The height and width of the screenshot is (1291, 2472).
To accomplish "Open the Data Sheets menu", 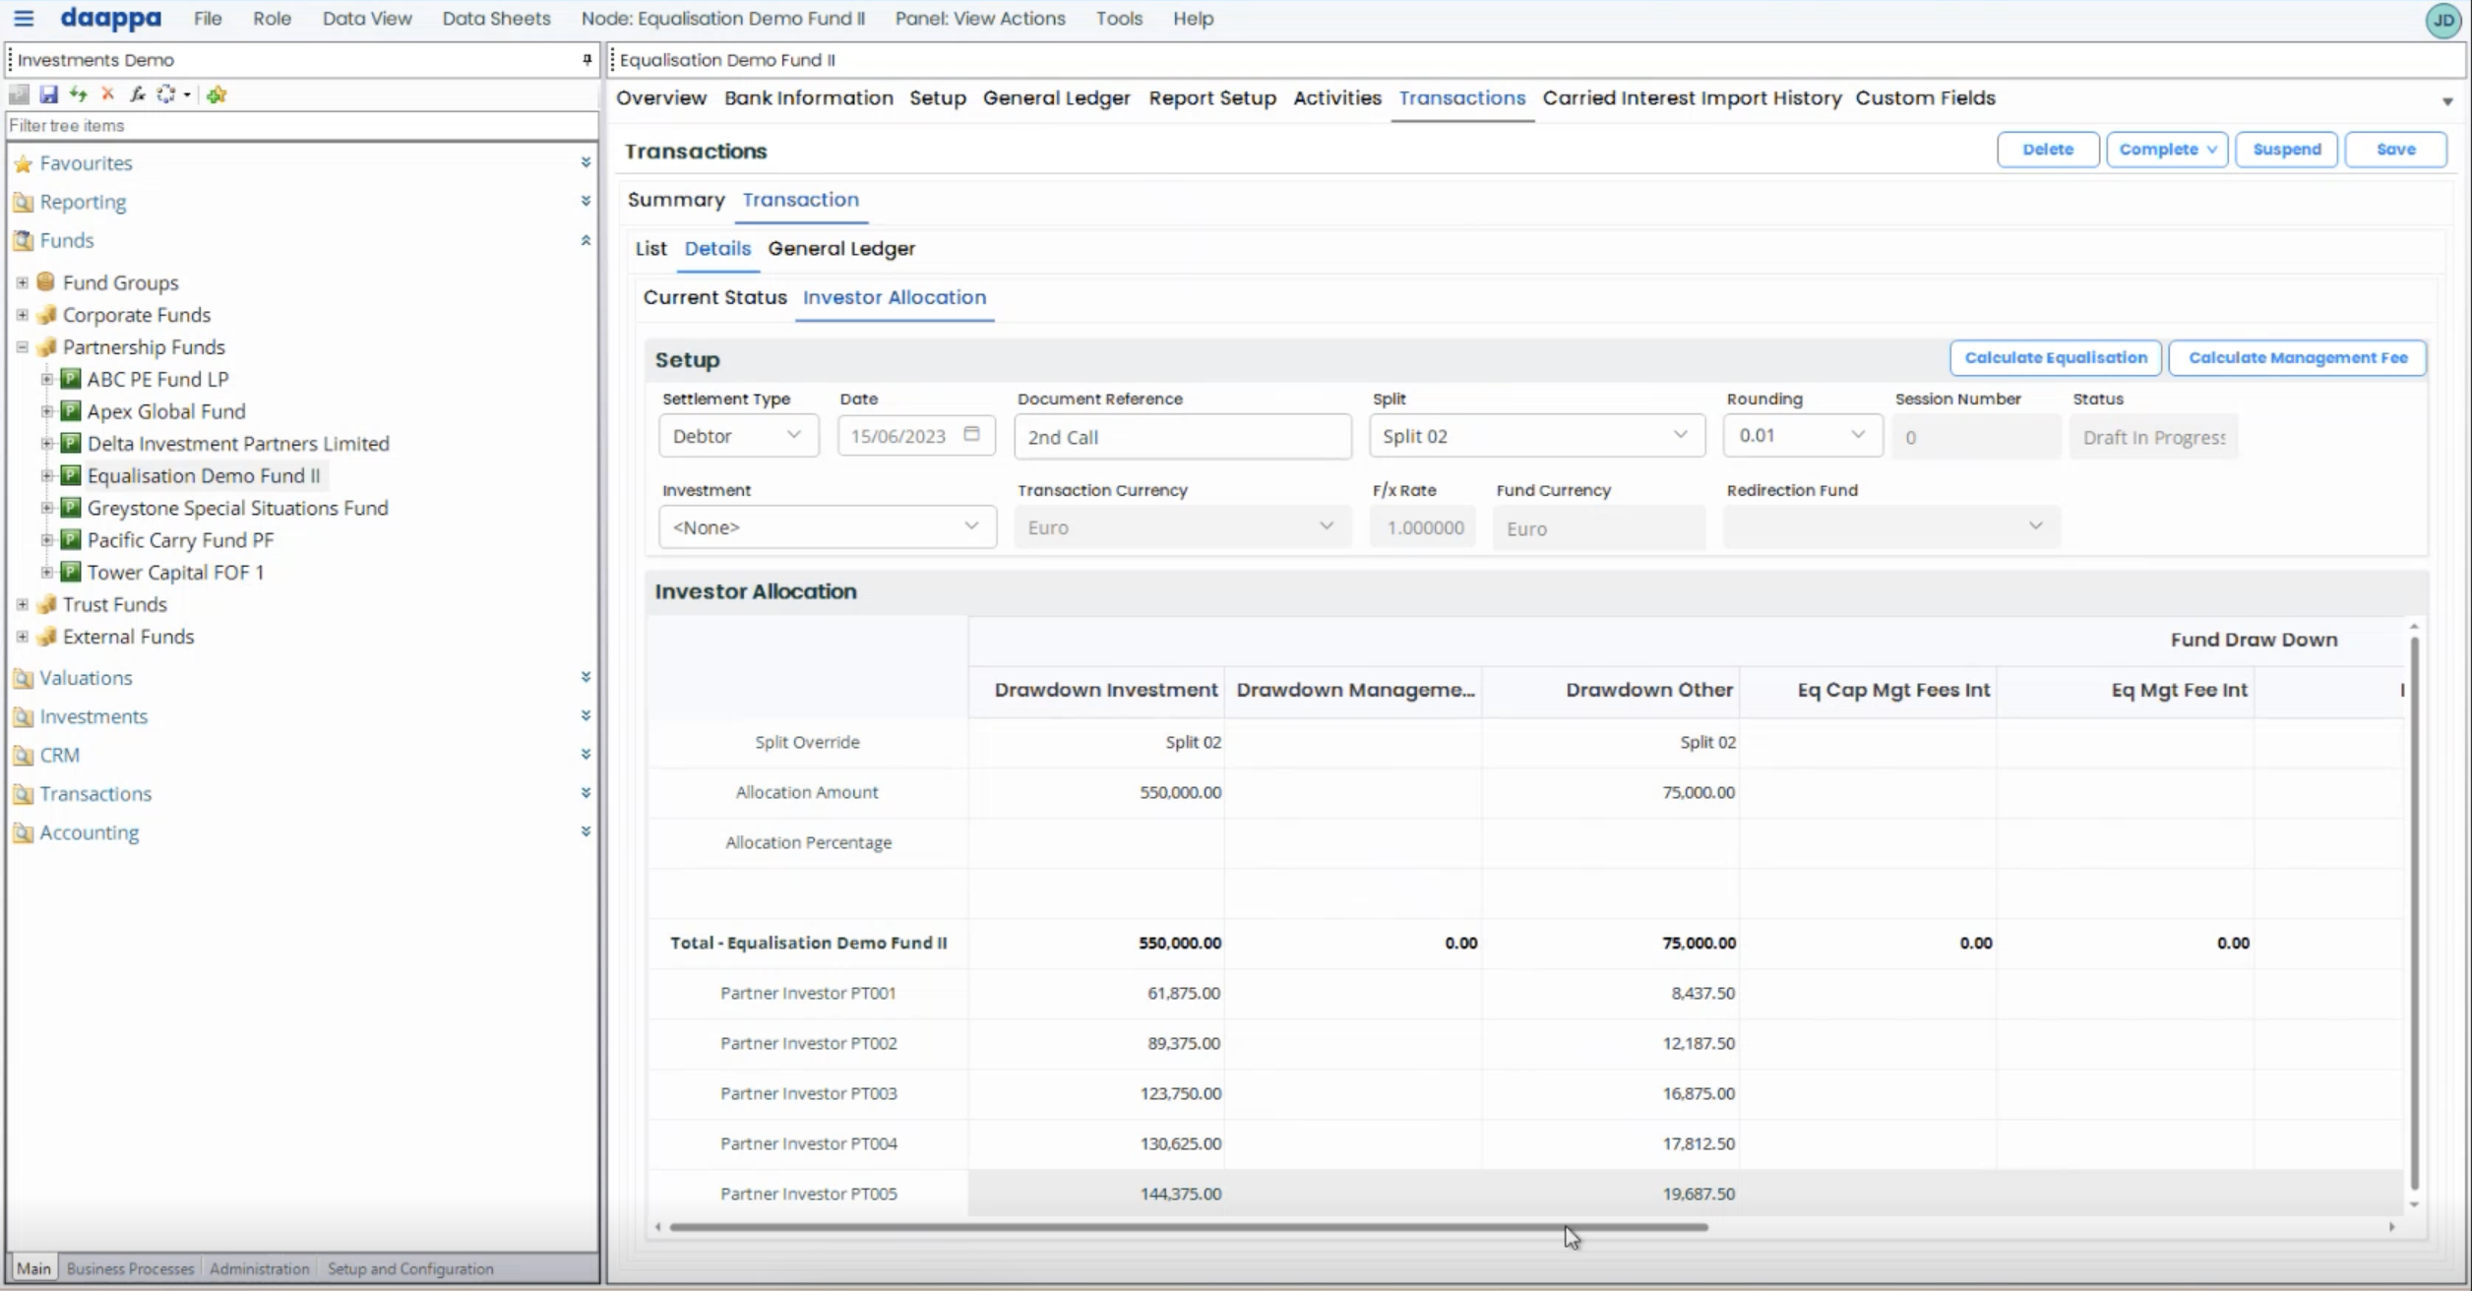I will coord(496,19).
